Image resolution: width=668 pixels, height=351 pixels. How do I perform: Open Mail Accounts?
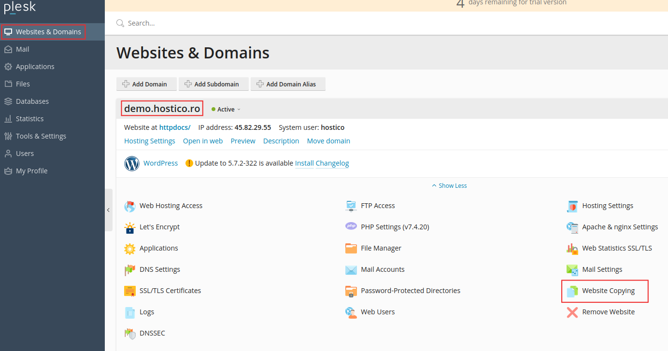coord(382,269)
